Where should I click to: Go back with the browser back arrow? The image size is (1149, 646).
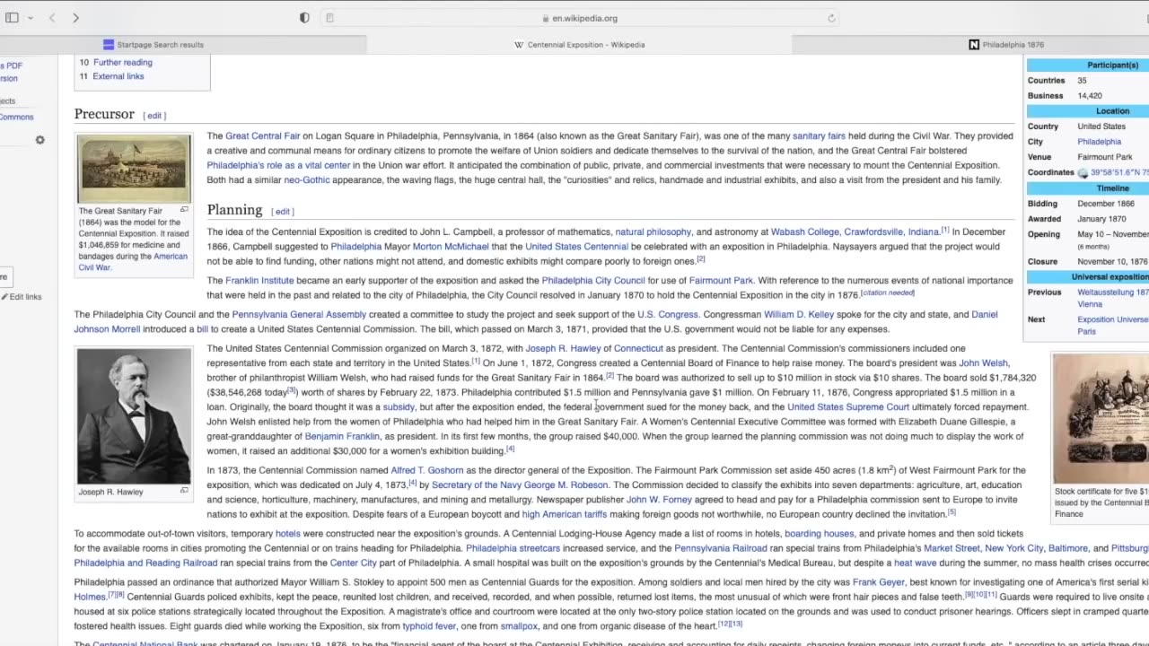(52, 18)
